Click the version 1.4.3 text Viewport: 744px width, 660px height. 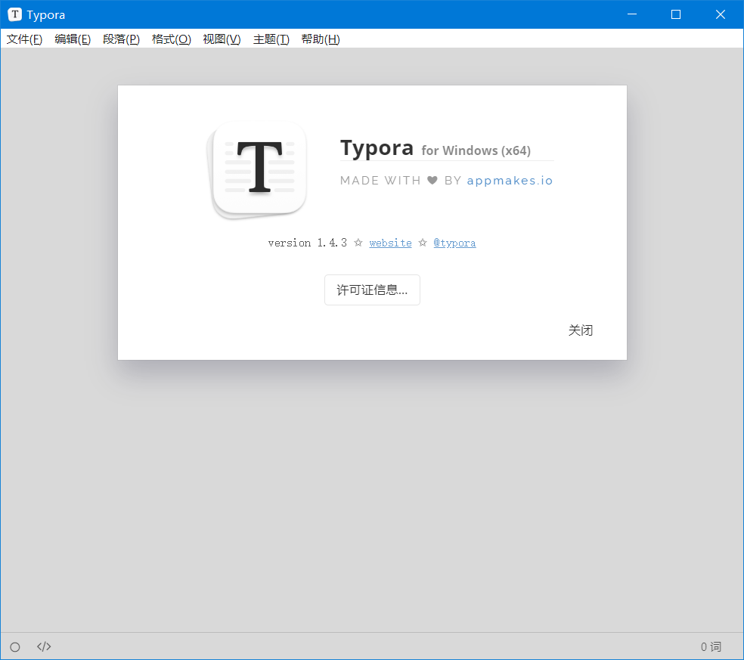tap(308, 243)
